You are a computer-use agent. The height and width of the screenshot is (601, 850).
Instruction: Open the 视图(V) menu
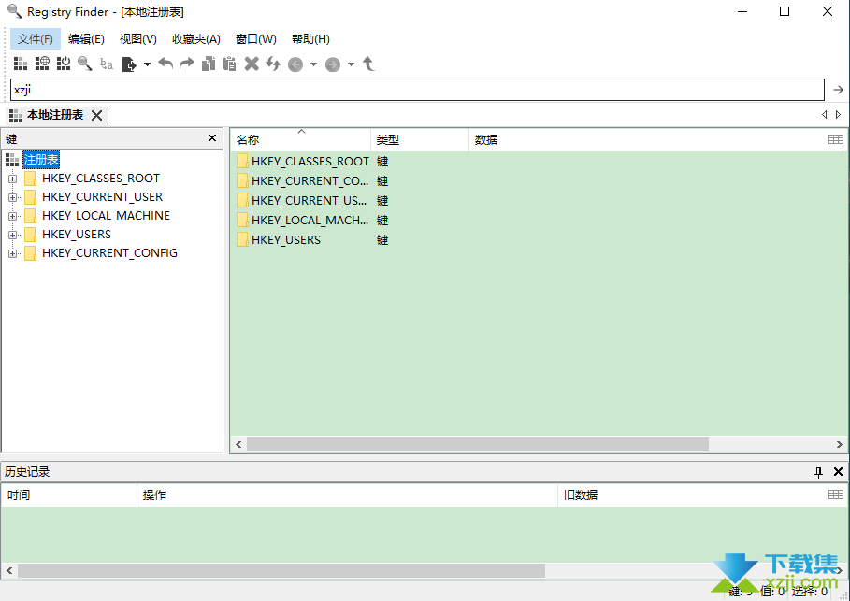tap(138, 39)
